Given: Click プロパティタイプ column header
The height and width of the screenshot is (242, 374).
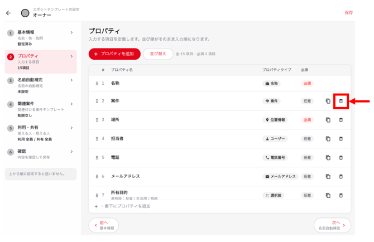Looking at the screenshot, I should pos(277,70).
